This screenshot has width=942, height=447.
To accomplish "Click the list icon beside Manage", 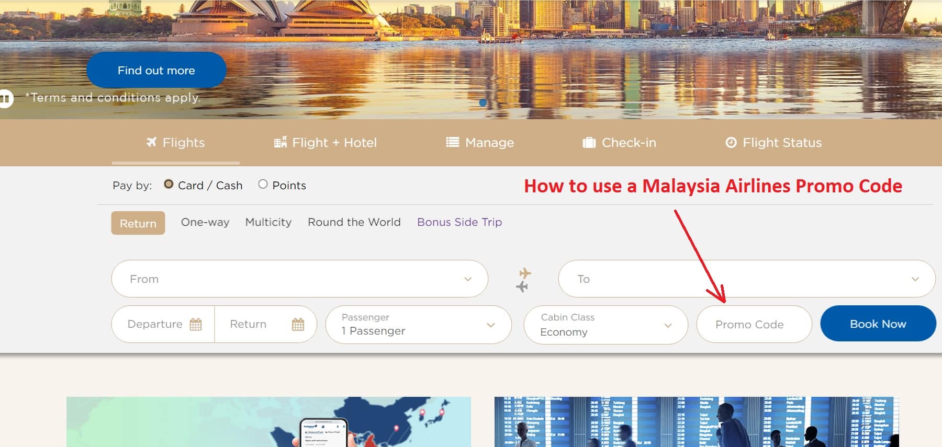I will tap(453, 142).
